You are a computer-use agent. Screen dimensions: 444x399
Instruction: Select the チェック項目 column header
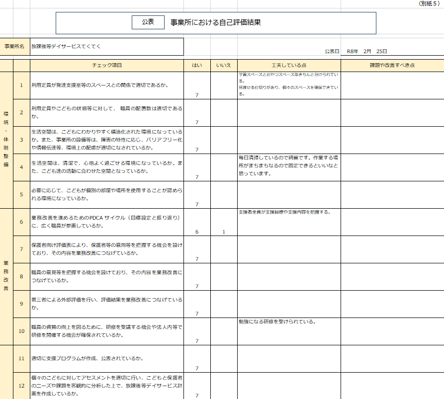(x=106, y=65)
